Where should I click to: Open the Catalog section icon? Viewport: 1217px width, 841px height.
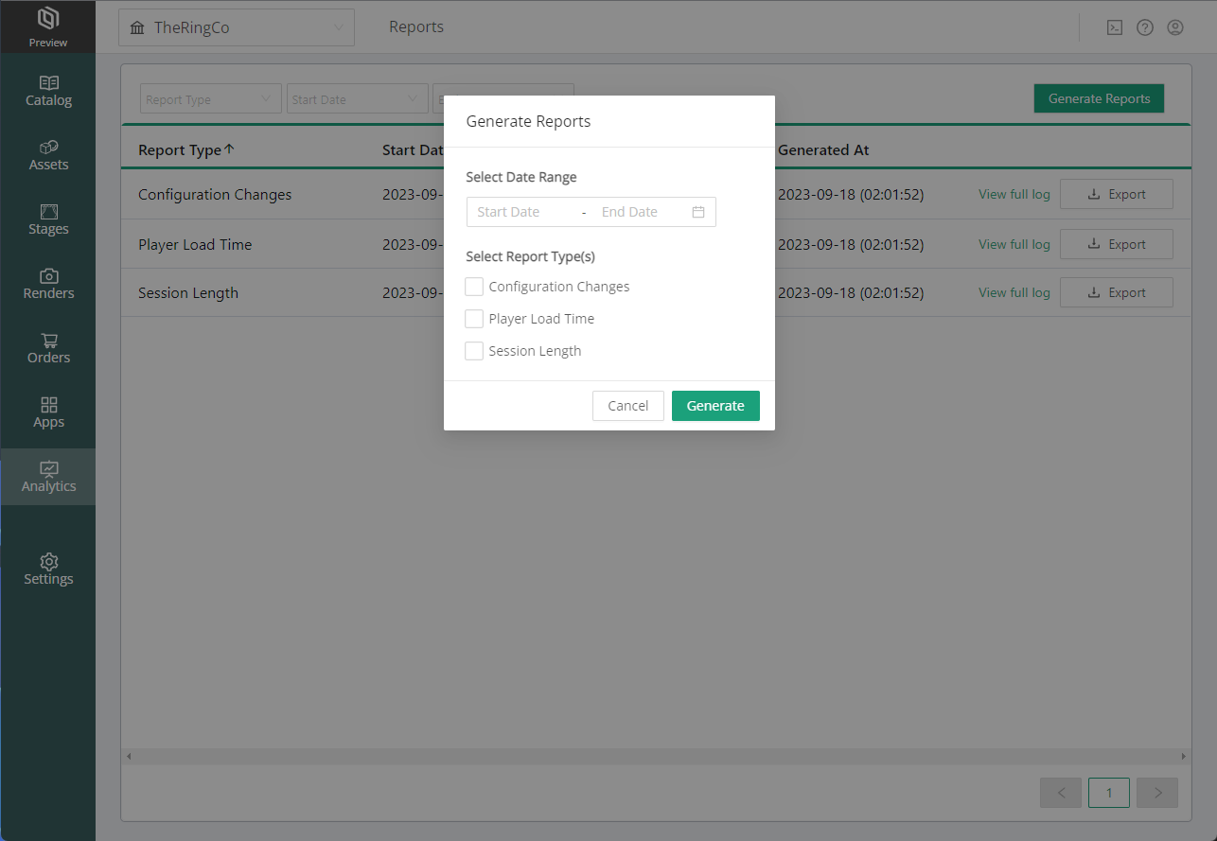coord(48,83)
